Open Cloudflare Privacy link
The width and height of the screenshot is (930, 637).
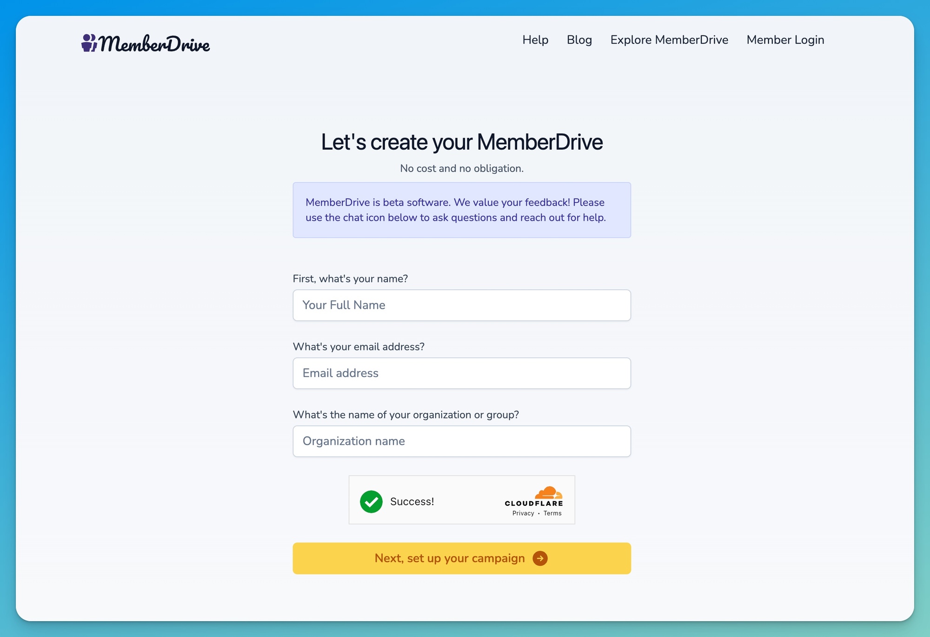coord(523,513)
